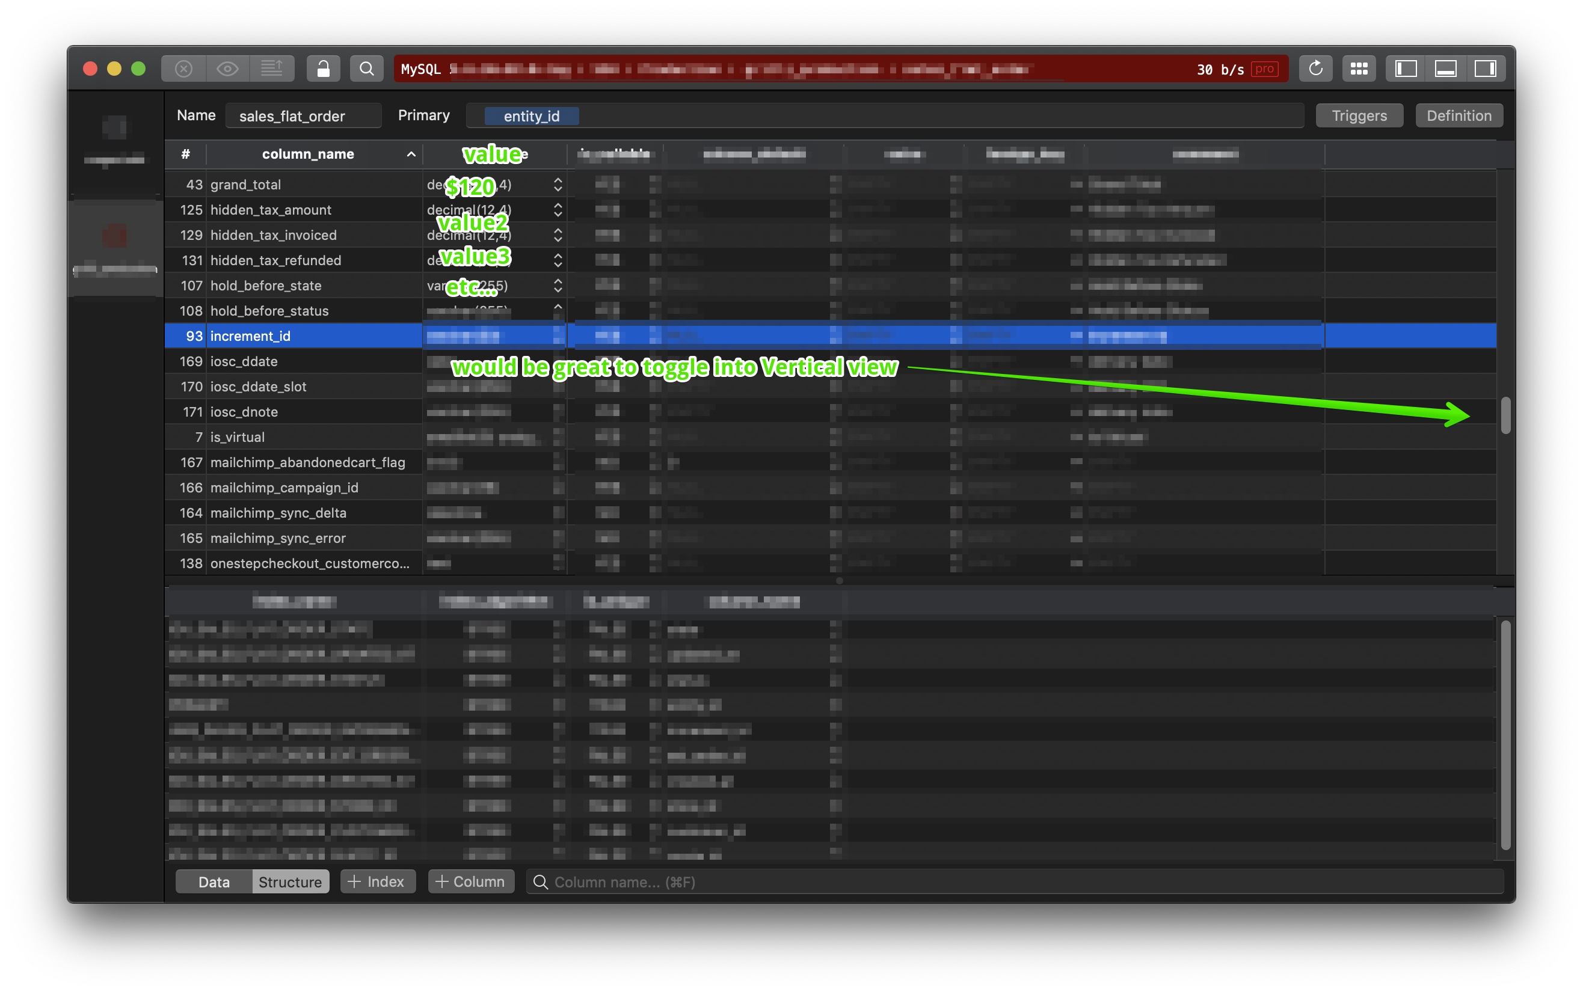Toggle the right sidebar panel icon

[1486, 68]
